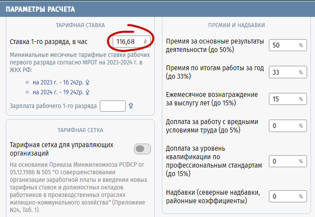Click the label Ставка 1-го разряда, в час
Viewport: 315px width, 217px height.
[49, 42]
